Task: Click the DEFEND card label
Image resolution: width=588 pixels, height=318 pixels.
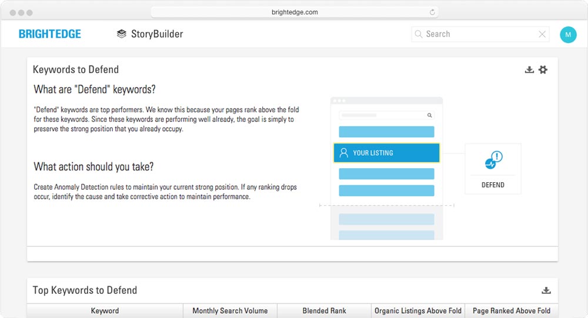Action: [x=493, y=185]
